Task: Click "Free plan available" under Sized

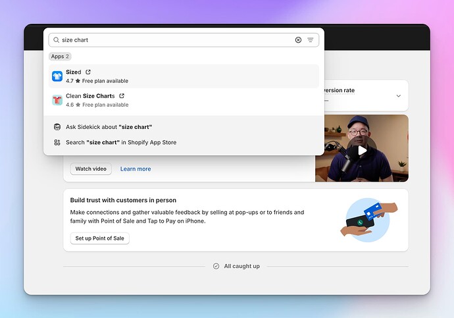Action: pyautogui.click(x=105, y=81)
